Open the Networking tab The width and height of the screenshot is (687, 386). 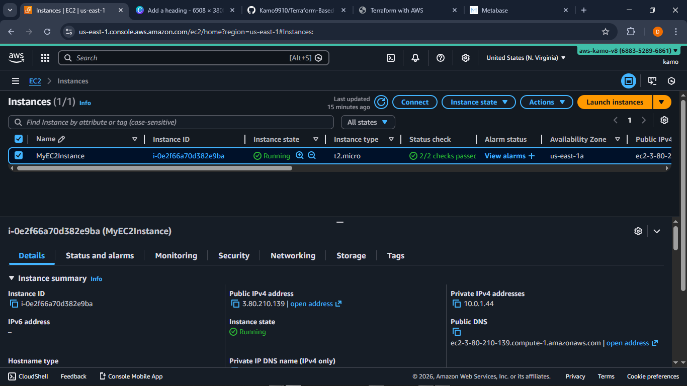293,256
